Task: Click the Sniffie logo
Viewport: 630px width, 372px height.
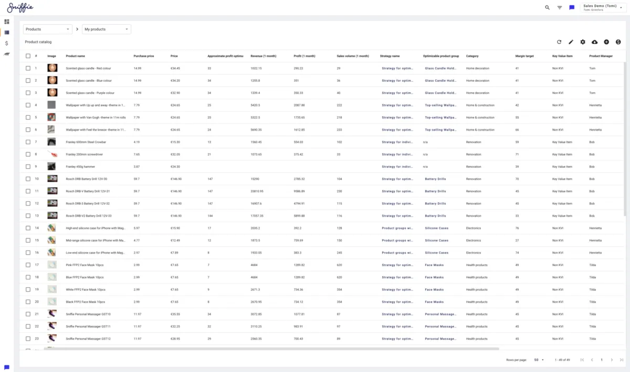Action: [x=20, y=7]
